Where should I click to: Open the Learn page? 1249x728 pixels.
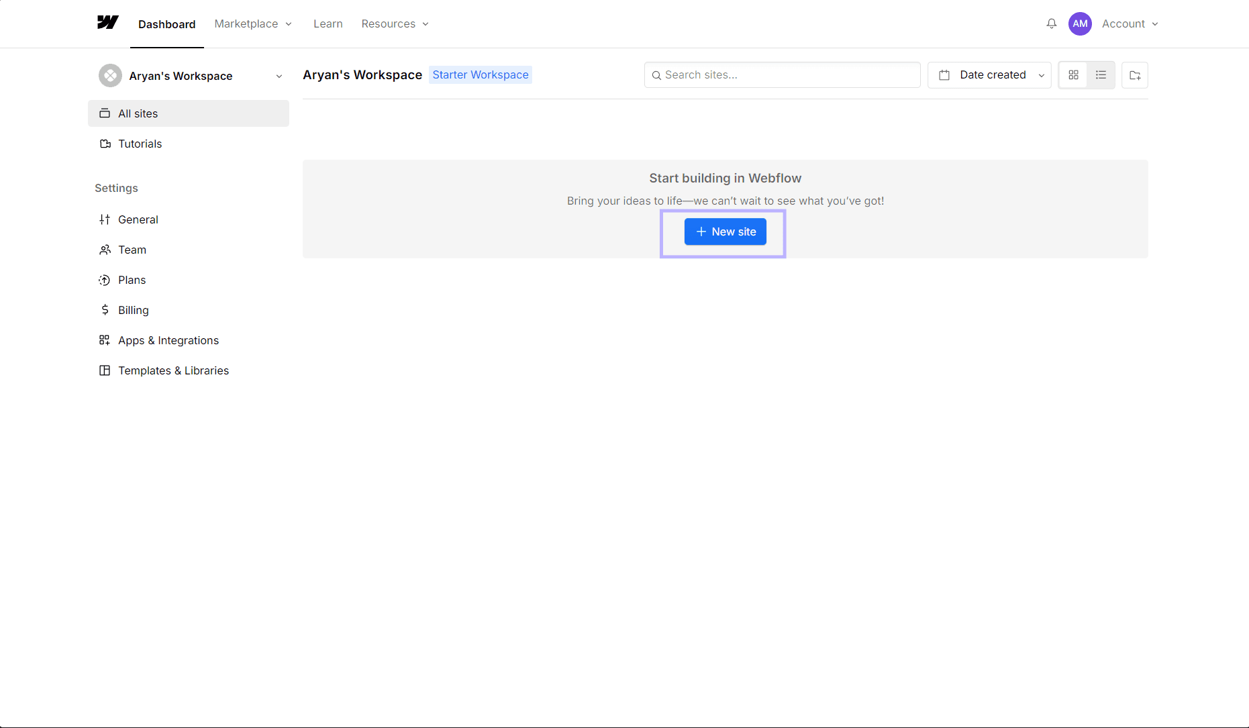pos(328,23)
